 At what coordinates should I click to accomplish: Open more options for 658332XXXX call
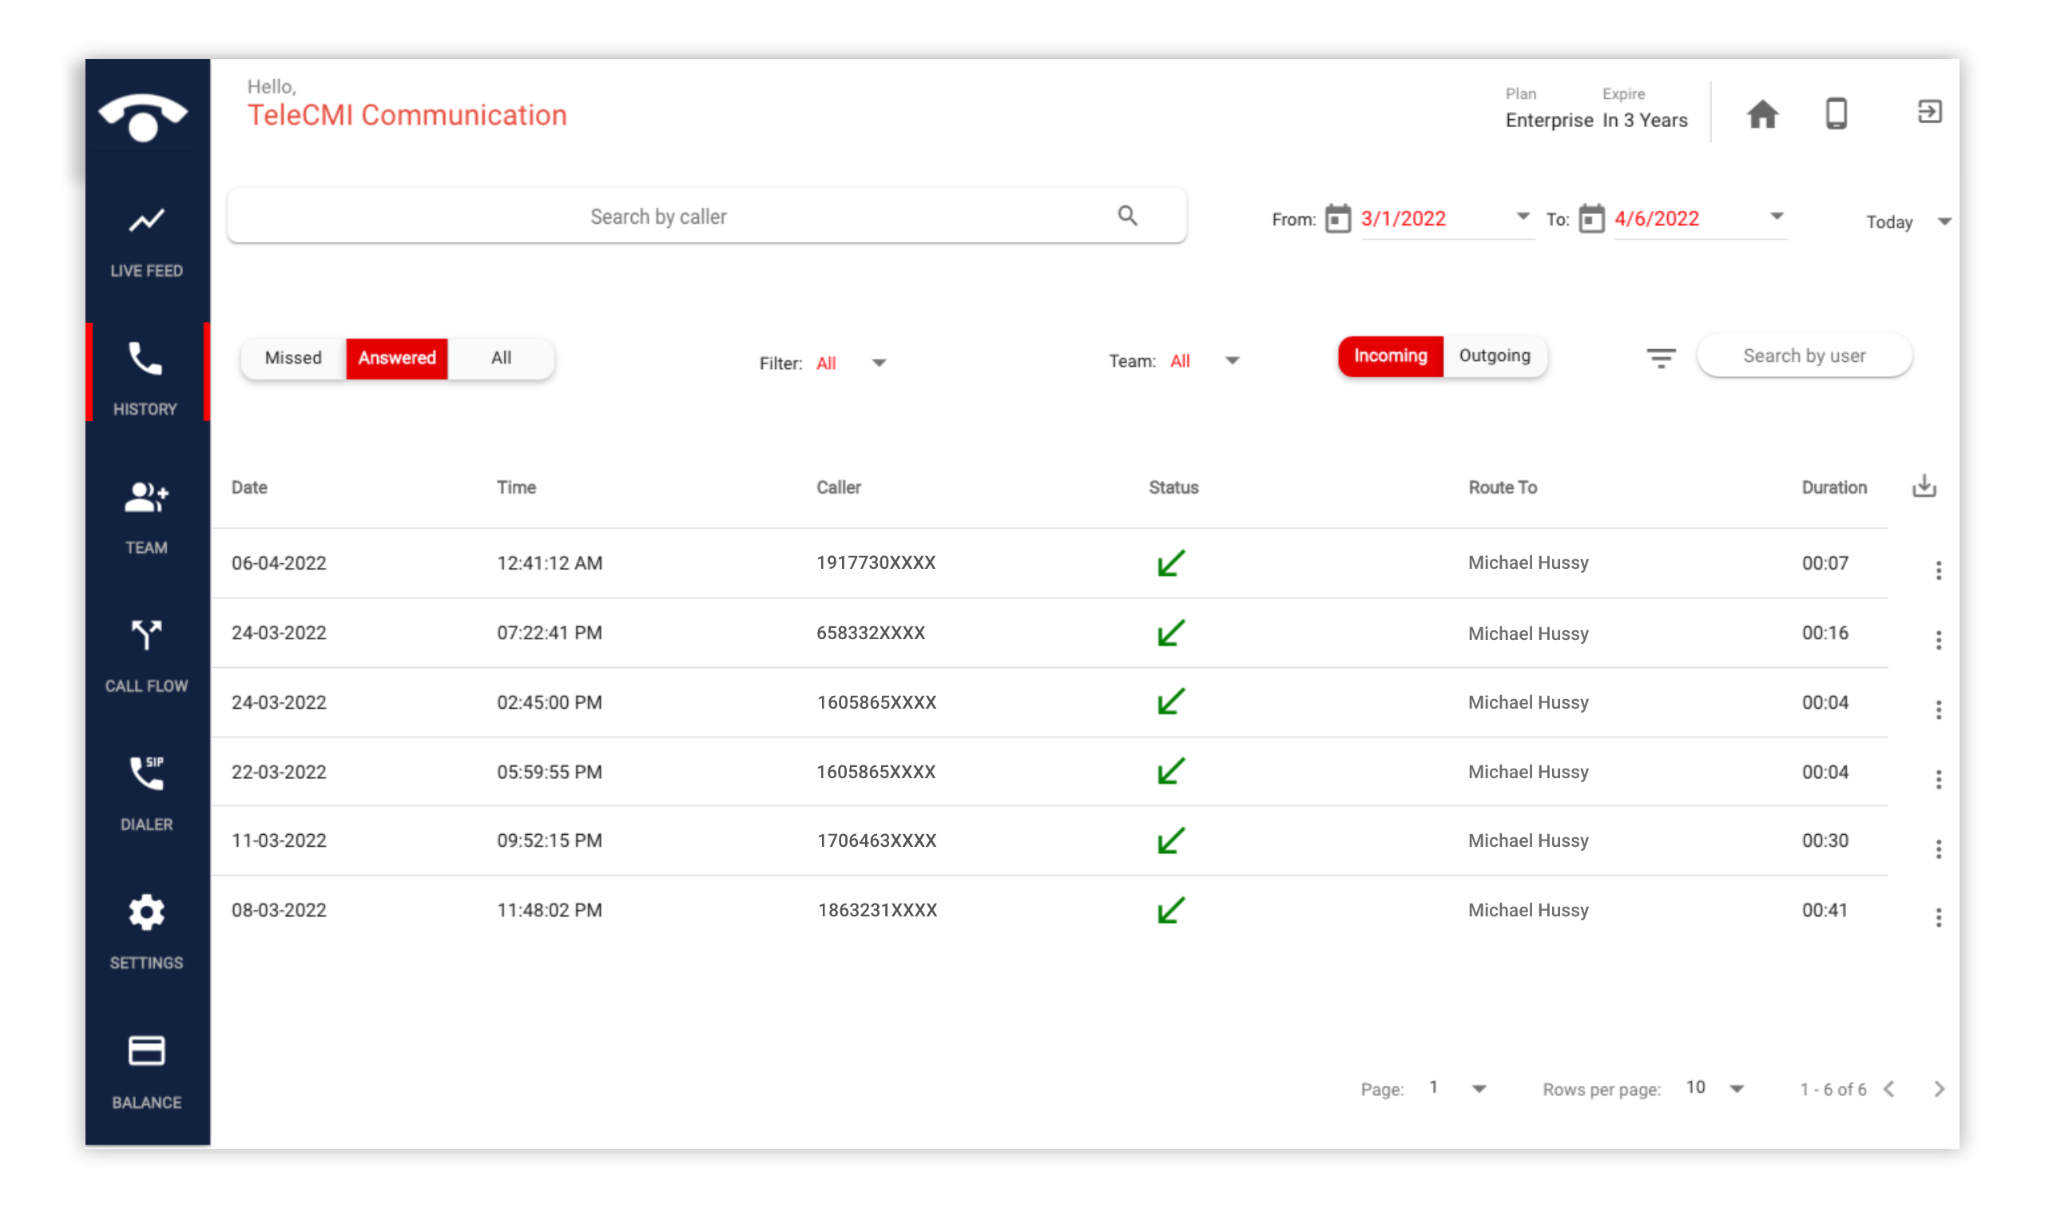[x=1939, y=641]
